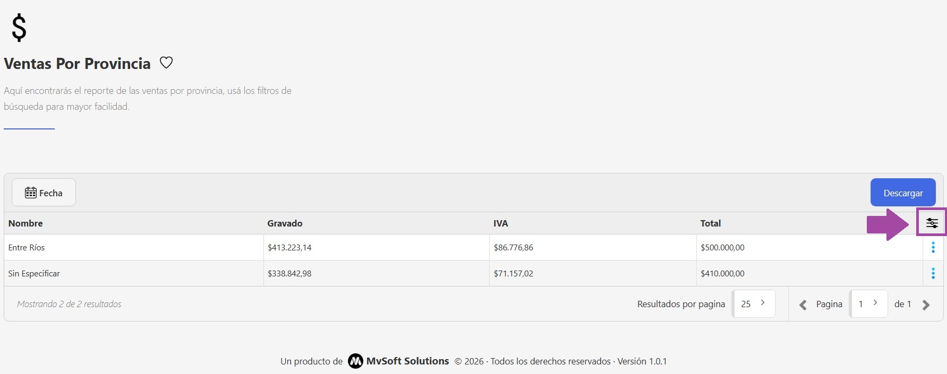Image resolution: width=947 pixels, height=374 pixels.
Task: Open actions menu for Entre Ríos row
Action: click(933, 247)
